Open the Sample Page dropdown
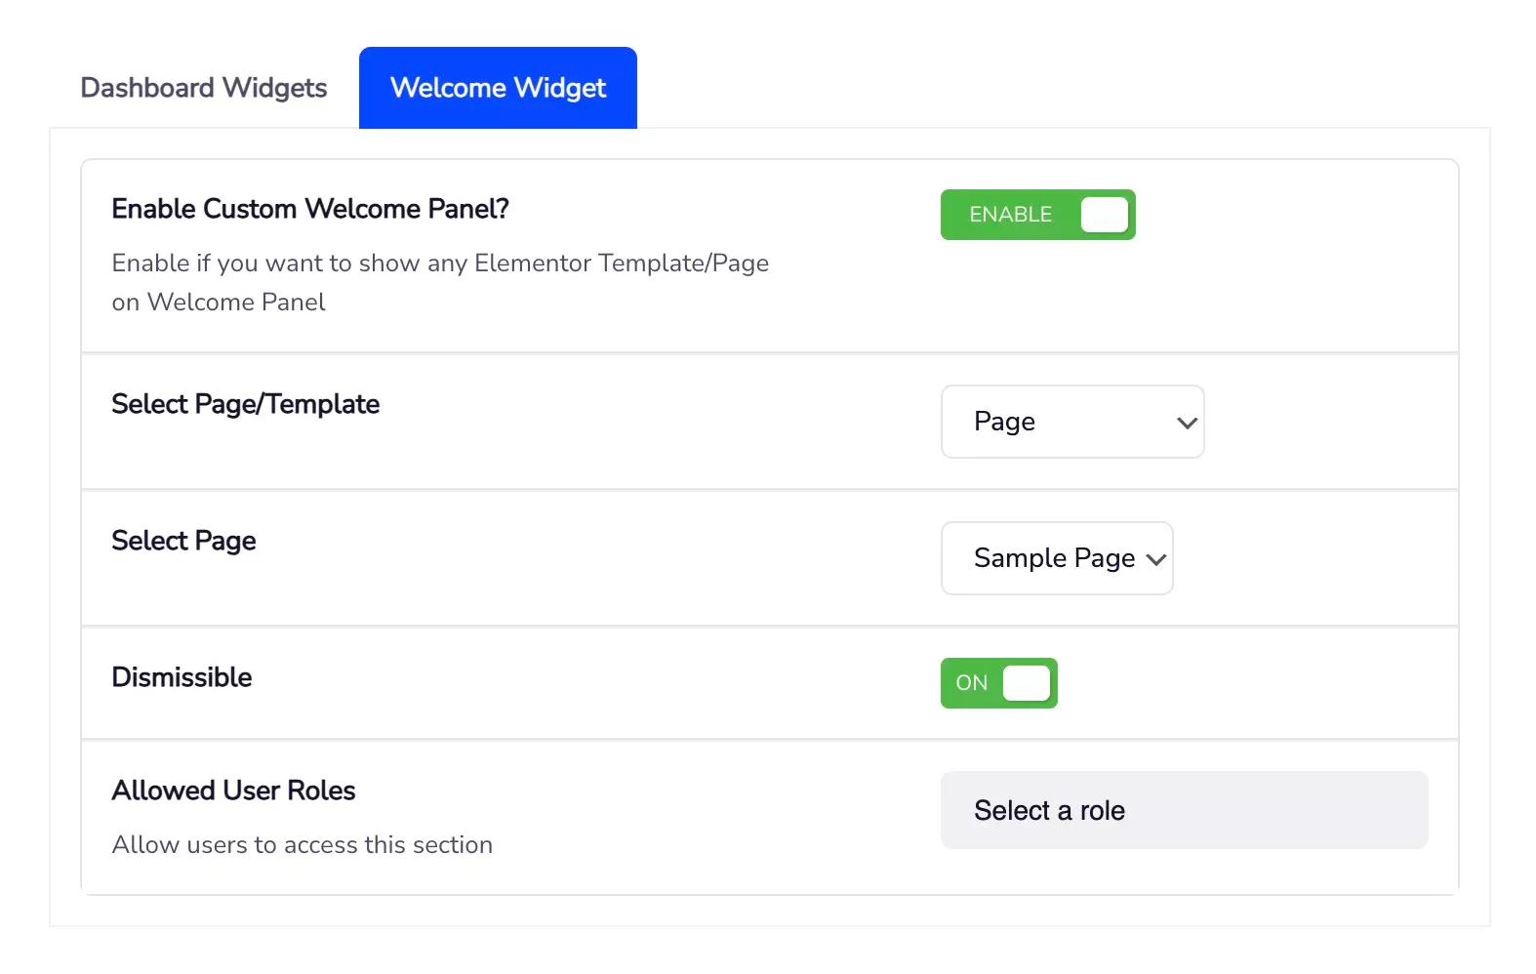1536x974 pixels. coord(1057,558)
